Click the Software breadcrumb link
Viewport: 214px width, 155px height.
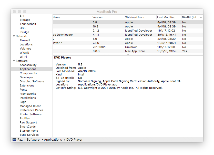[x=33, y=139]
